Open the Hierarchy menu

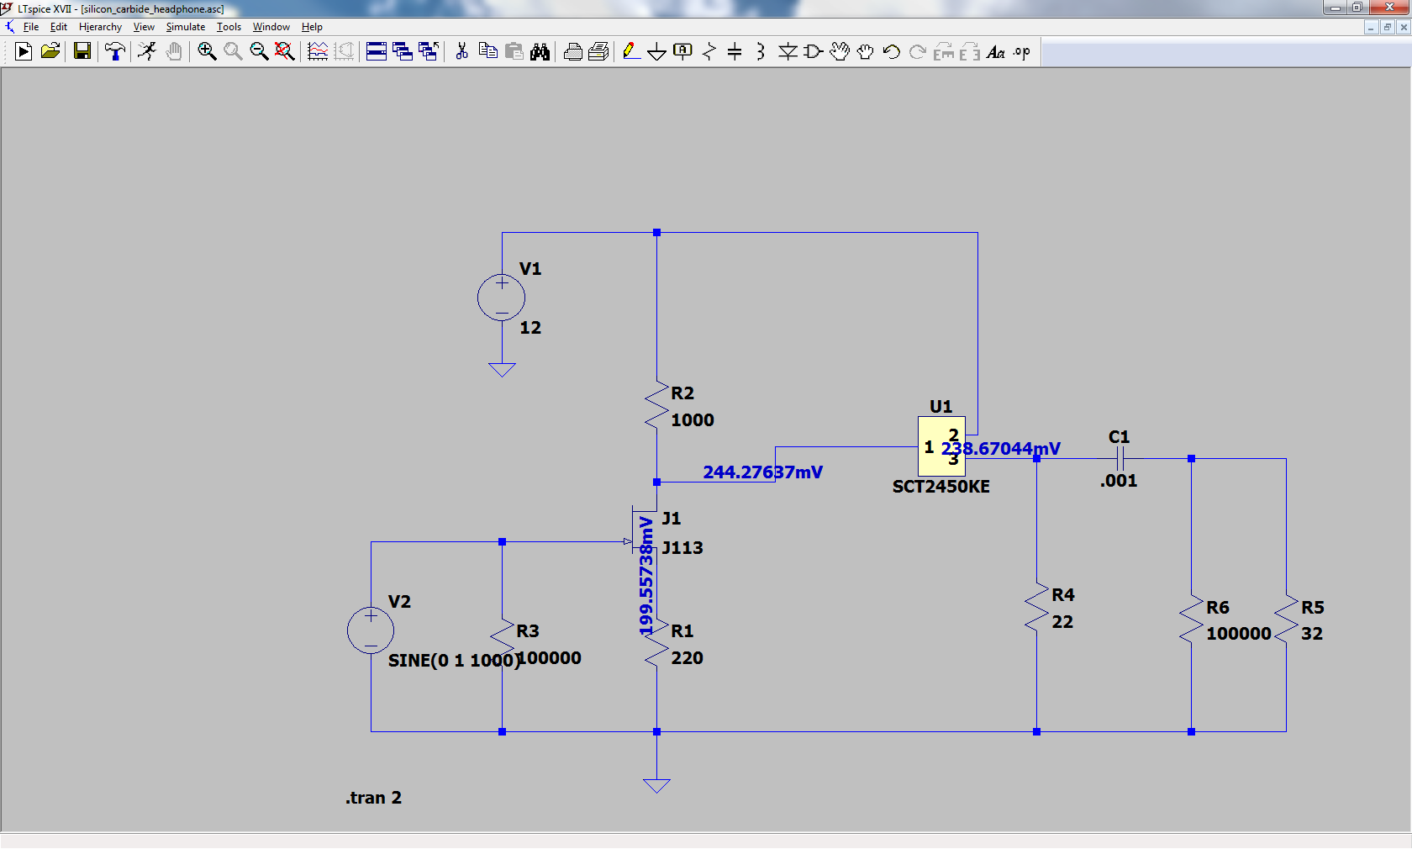click(100, 27)
